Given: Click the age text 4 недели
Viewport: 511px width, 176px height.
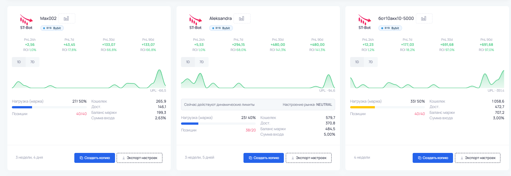Looking at the screenshot, I should click(362, 157).
